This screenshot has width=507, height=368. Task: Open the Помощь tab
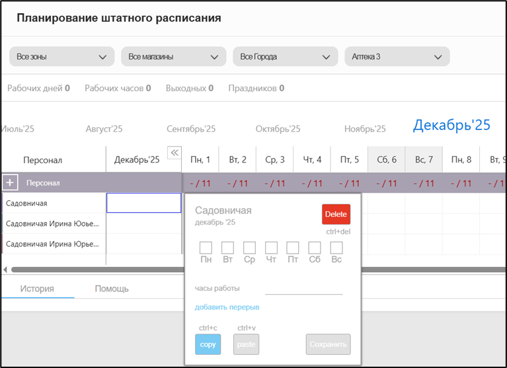(112, 289)
